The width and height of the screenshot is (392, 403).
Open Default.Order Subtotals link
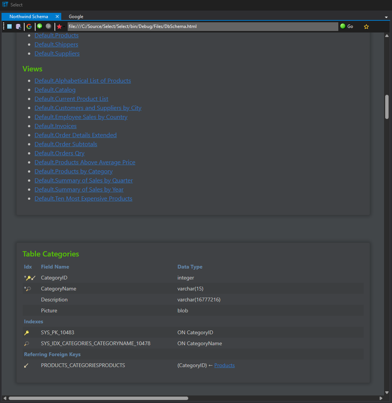pos(66,144)
